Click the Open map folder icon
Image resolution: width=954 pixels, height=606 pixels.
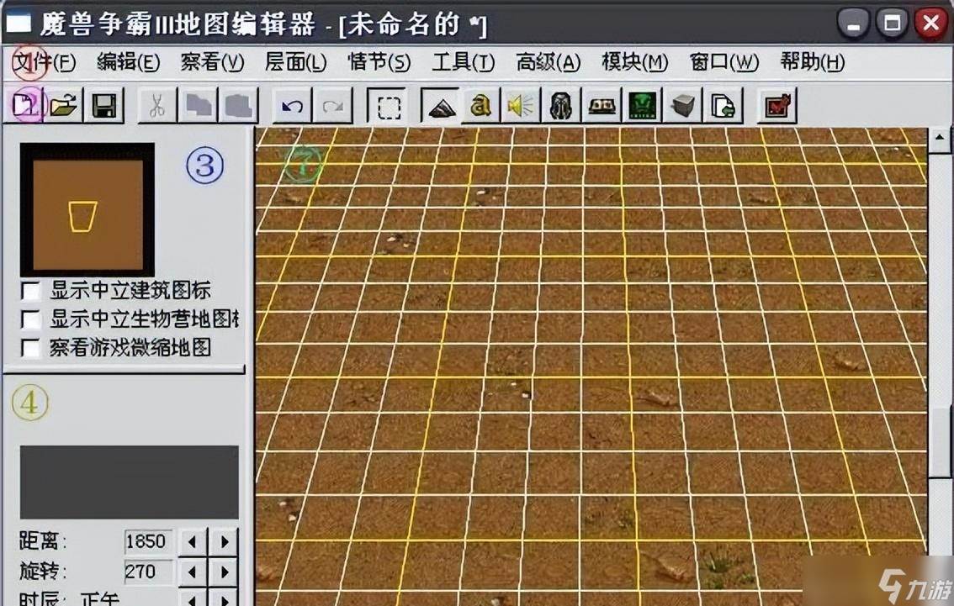click(64, 107)
